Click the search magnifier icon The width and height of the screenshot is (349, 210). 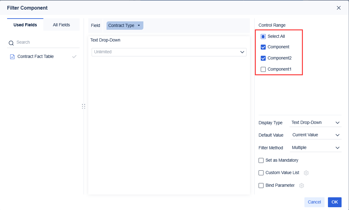pyautogui.click(x=11, y=42)
